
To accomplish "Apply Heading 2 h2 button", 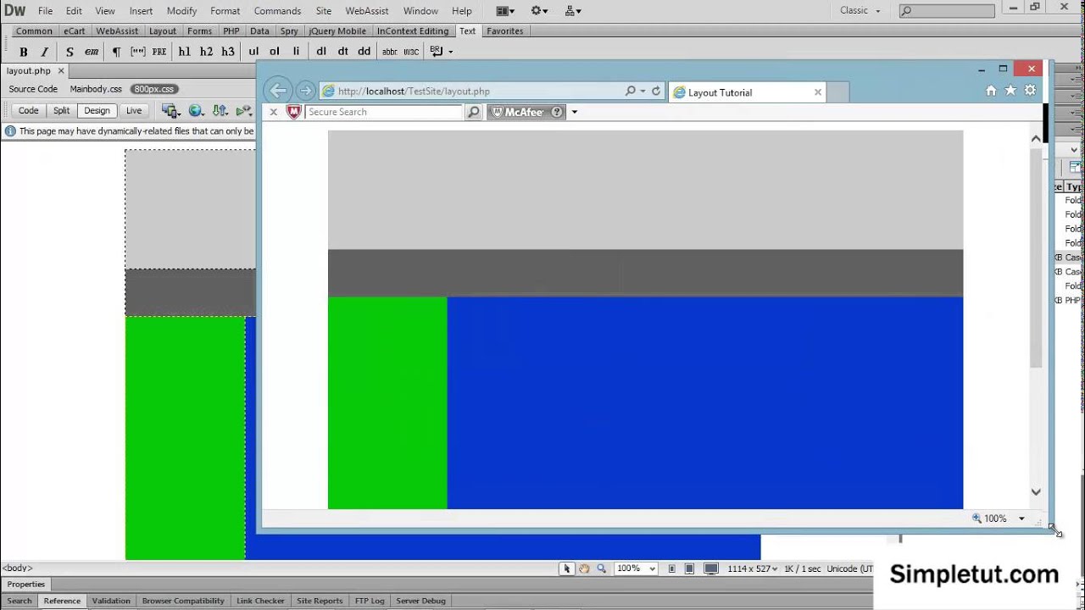I will tap(206, 52).
